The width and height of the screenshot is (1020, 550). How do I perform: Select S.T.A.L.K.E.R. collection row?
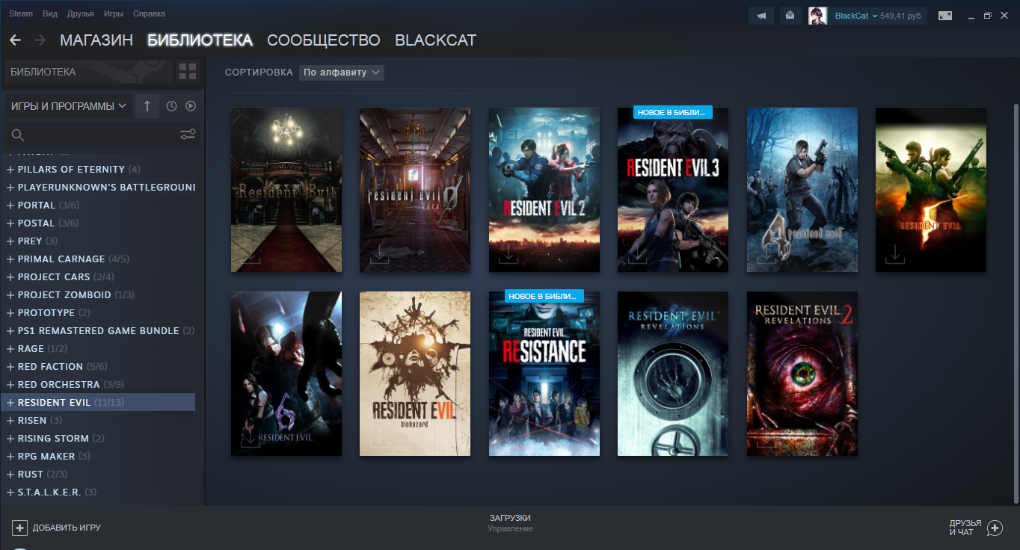point(98,492)
